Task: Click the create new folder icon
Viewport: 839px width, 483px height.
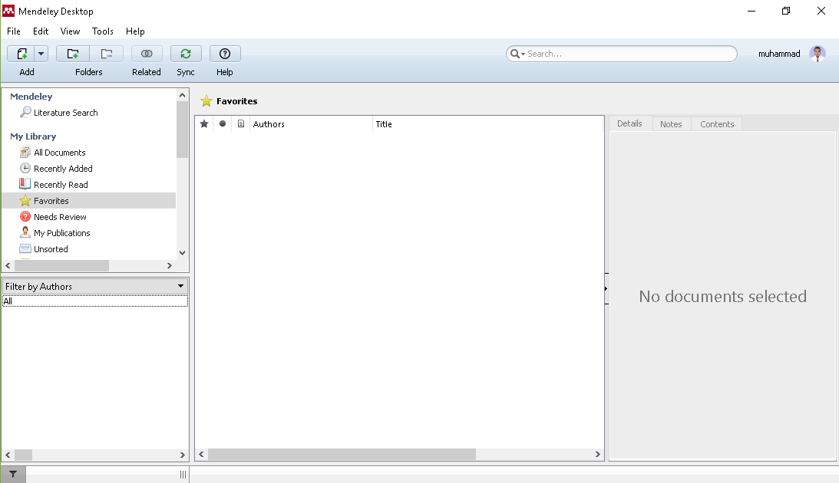Action: coord(73,54)
